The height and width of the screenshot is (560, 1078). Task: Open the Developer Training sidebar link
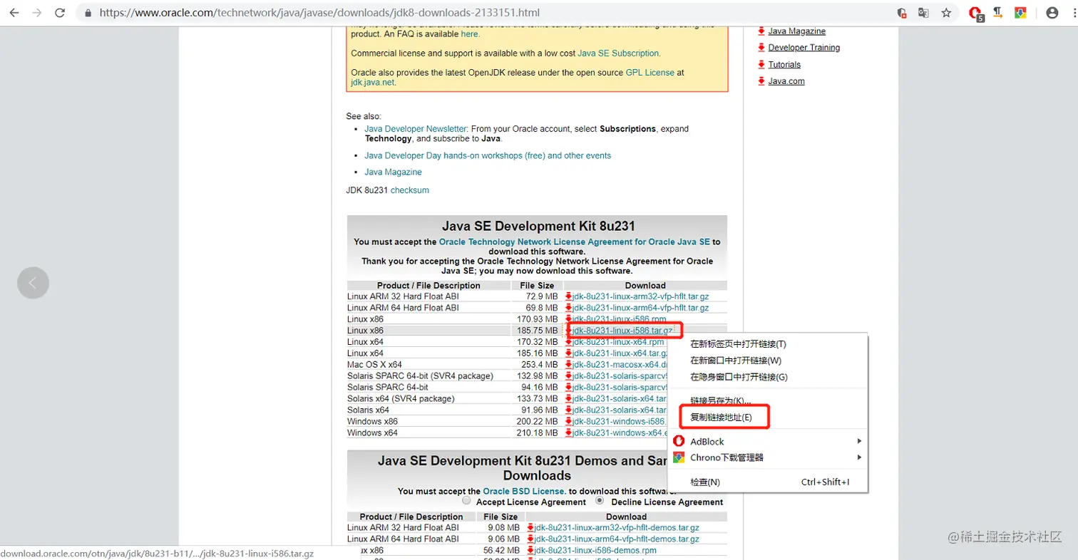(804, 48)
